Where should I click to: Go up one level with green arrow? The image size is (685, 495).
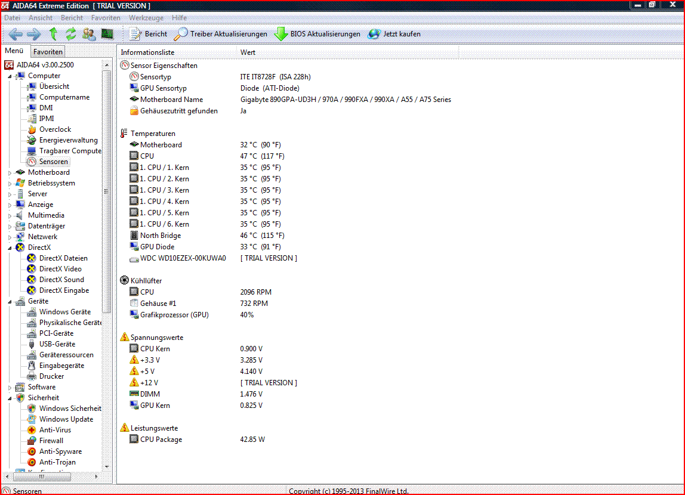tap(53, 33)
